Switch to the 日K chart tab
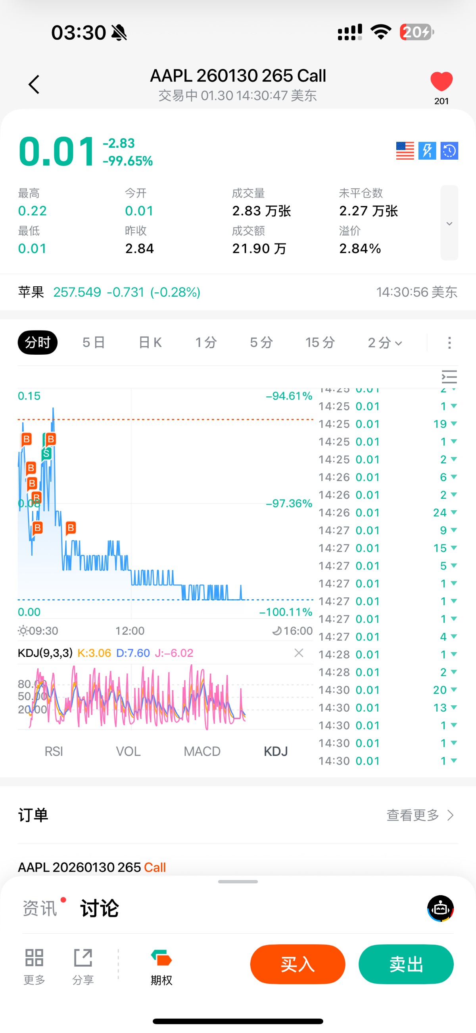 (150, 342)
